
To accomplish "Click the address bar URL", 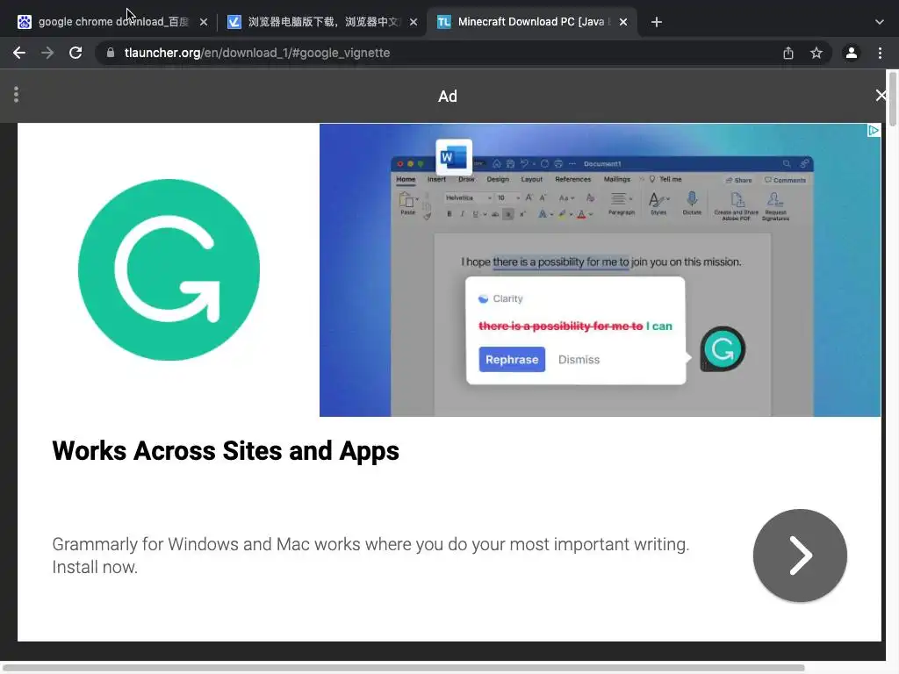I will click(257, 53).
